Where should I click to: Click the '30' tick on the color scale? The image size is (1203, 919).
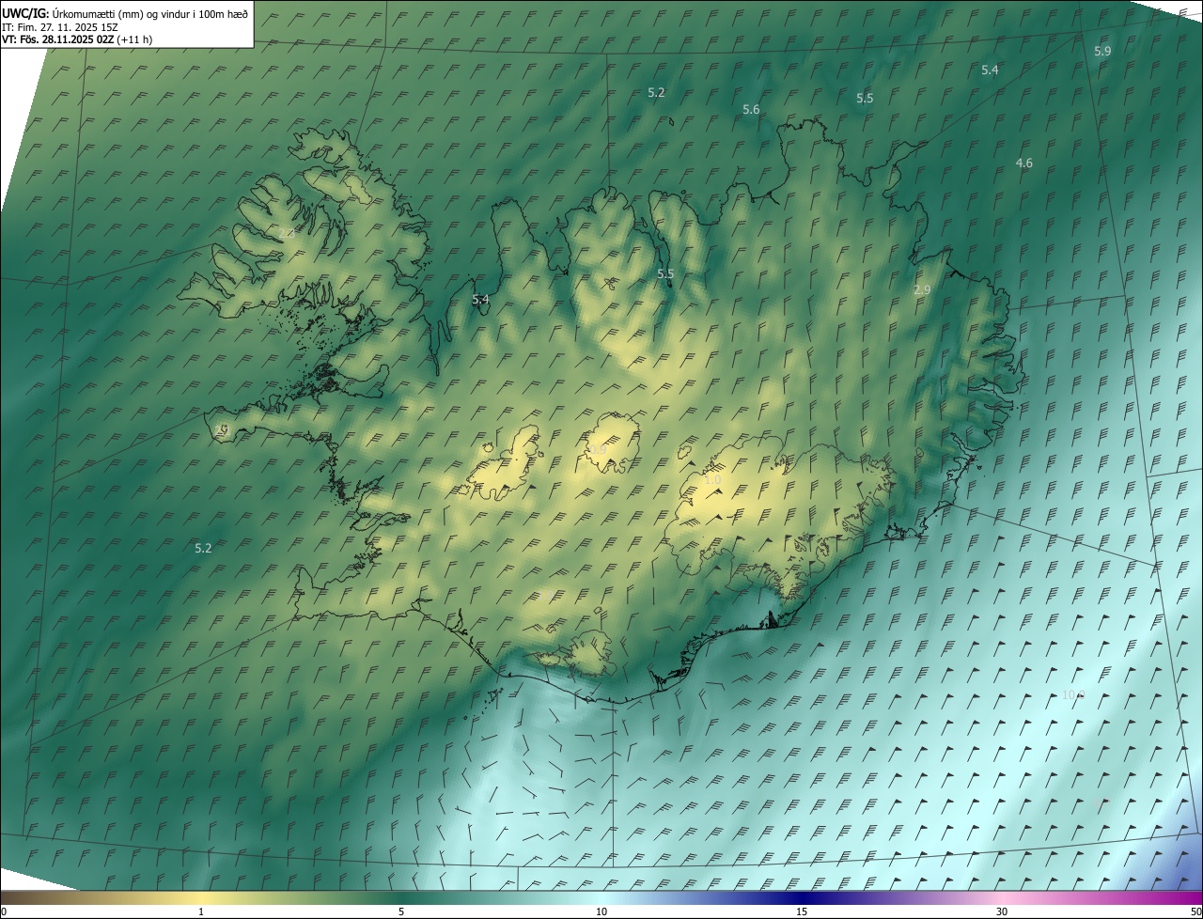1002,911
